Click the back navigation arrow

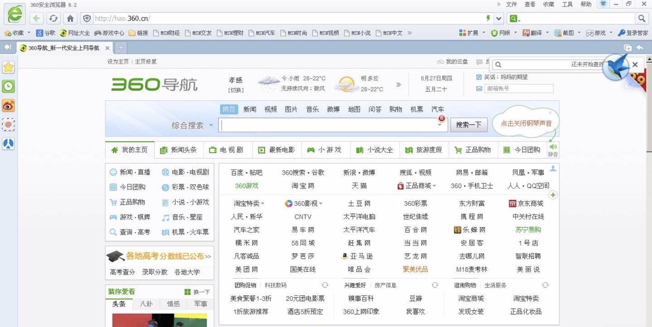click(x=36, y=18)
